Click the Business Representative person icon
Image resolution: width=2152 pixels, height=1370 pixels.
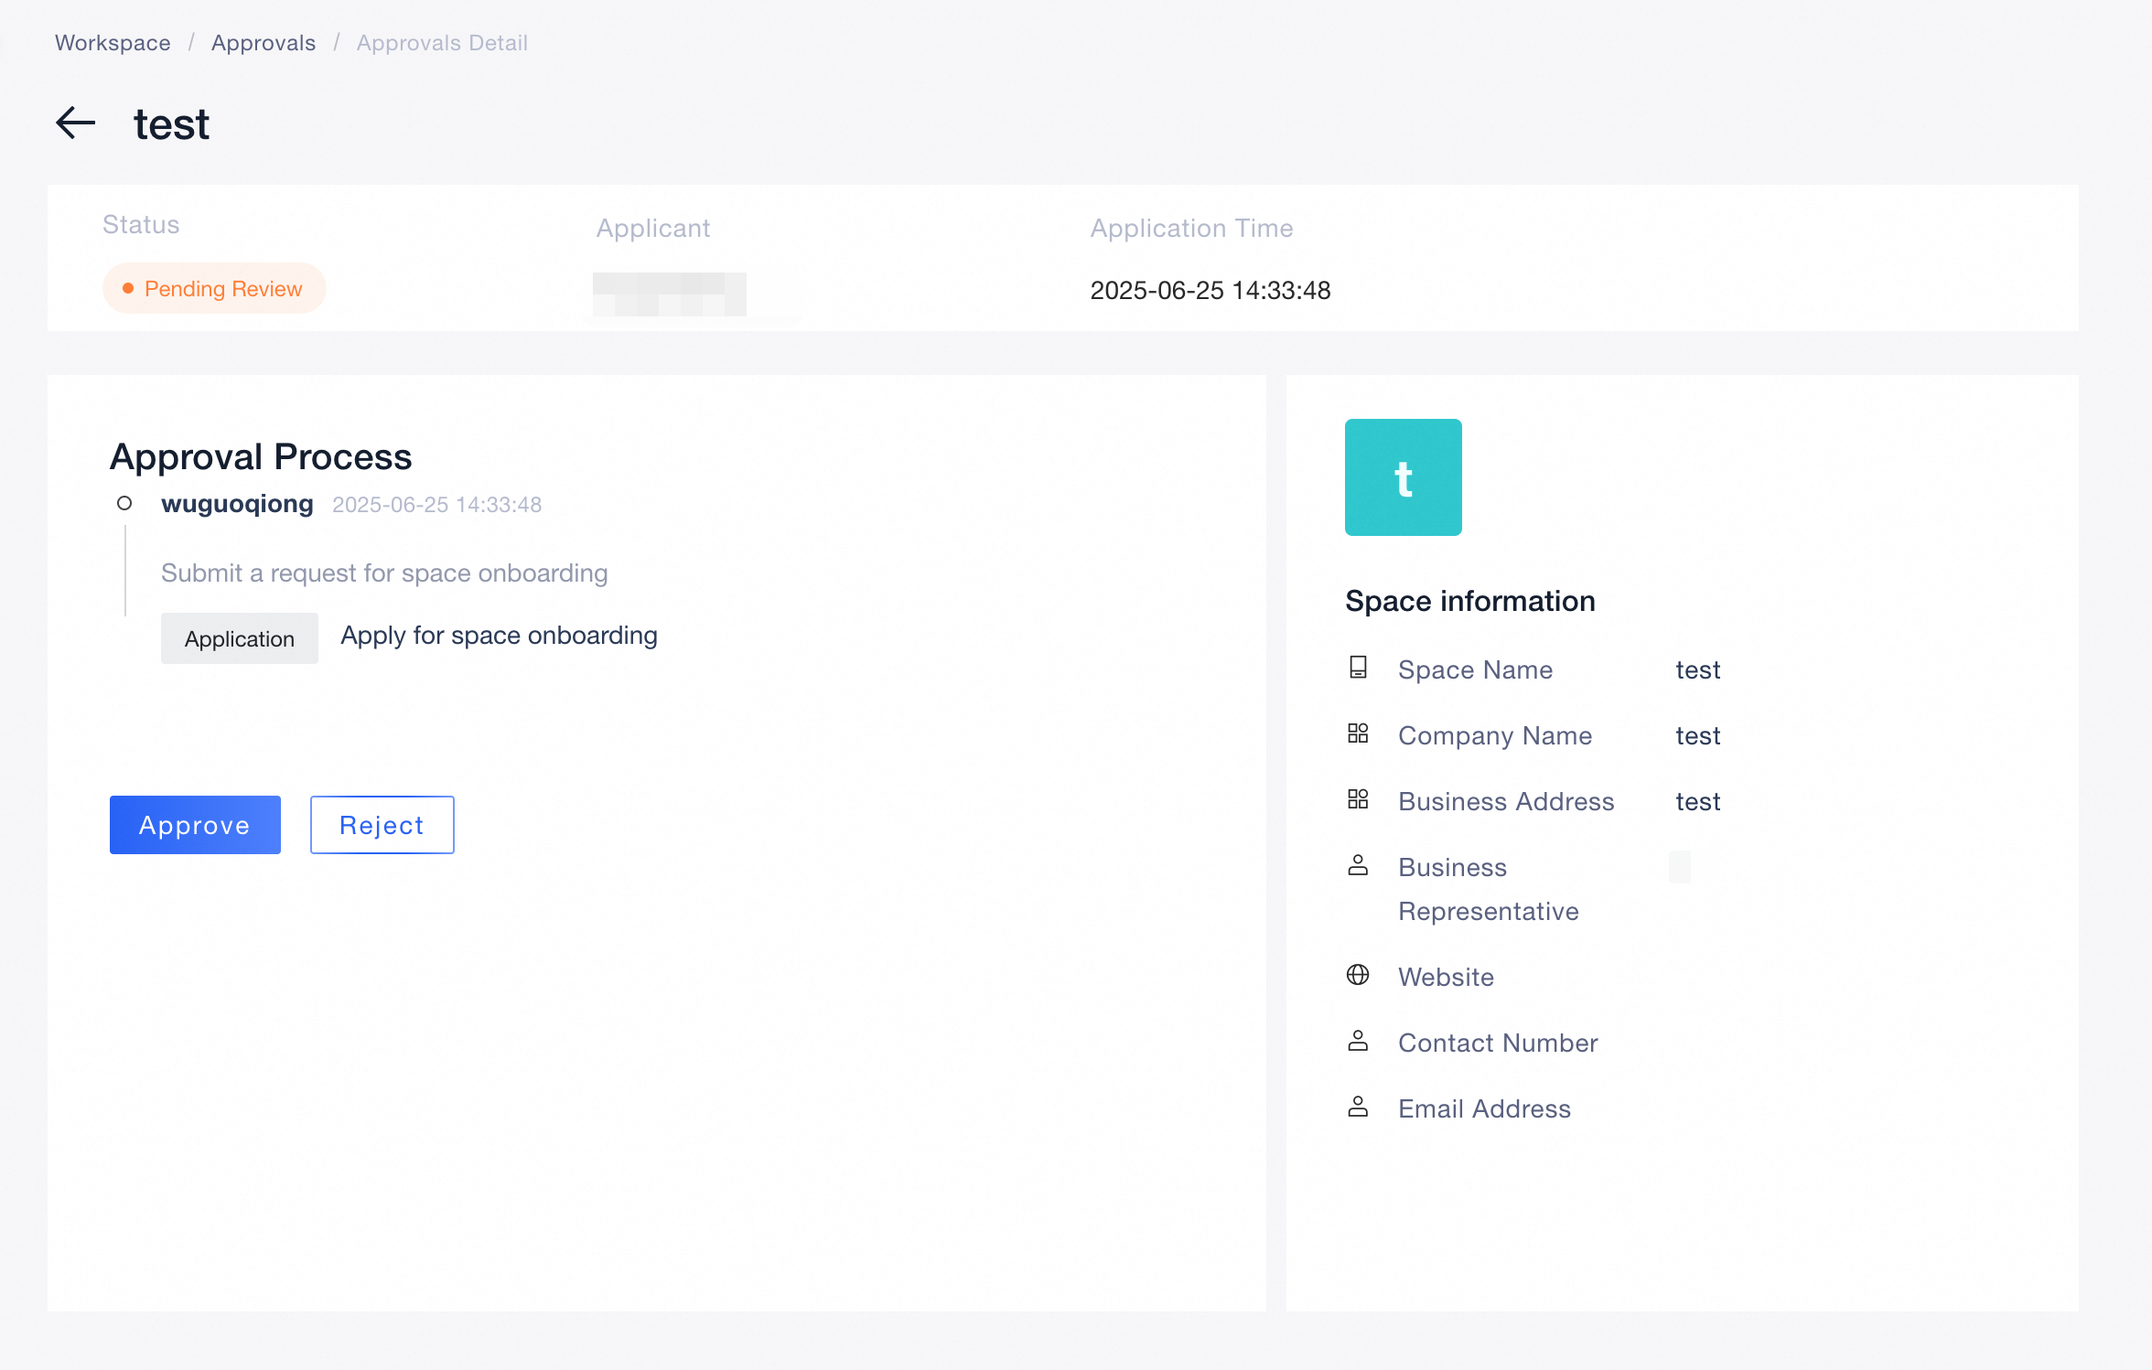(x=1358, y=865)
